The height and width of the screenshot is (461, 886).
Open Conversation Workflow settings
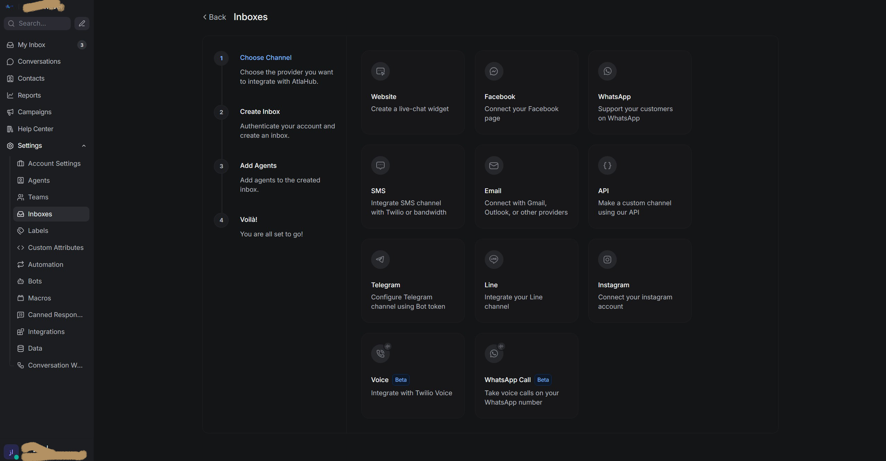pyautogui.click(x=51, y=365)
